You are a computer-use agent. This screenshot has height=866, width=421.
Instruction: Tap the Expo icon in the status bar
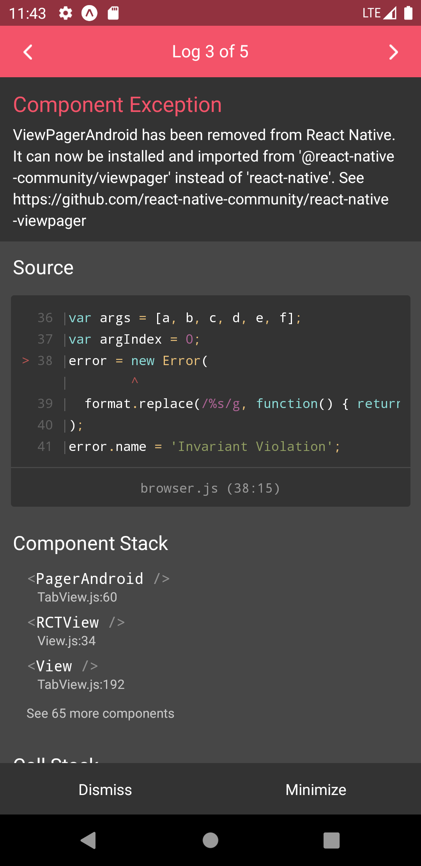coord(89,13)
